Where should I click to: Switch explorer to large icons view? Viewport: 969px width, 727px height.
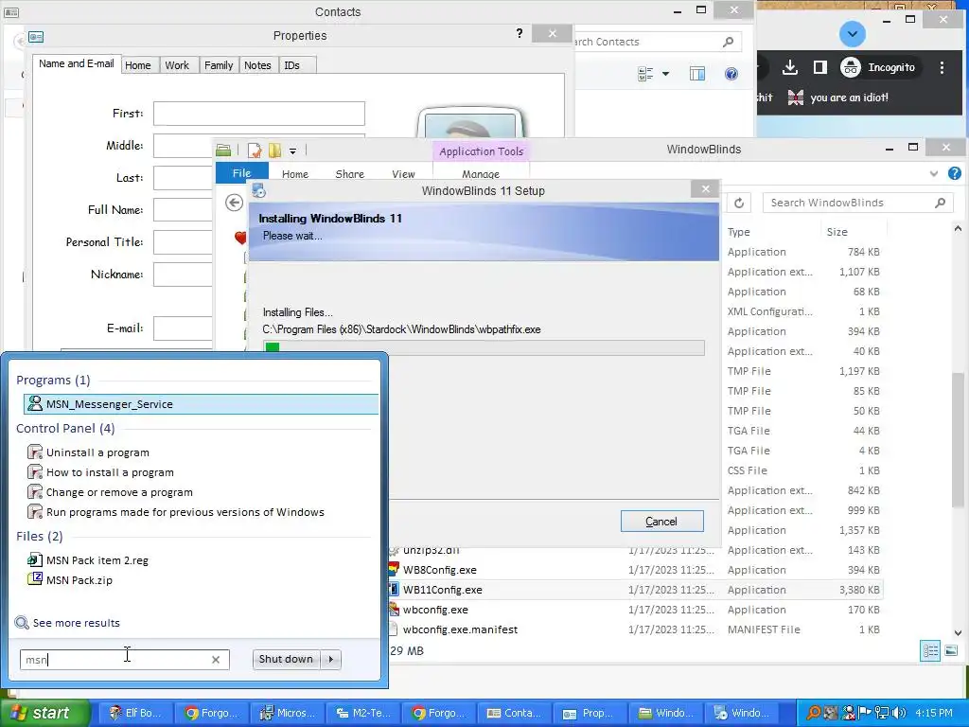click(951, 651)
